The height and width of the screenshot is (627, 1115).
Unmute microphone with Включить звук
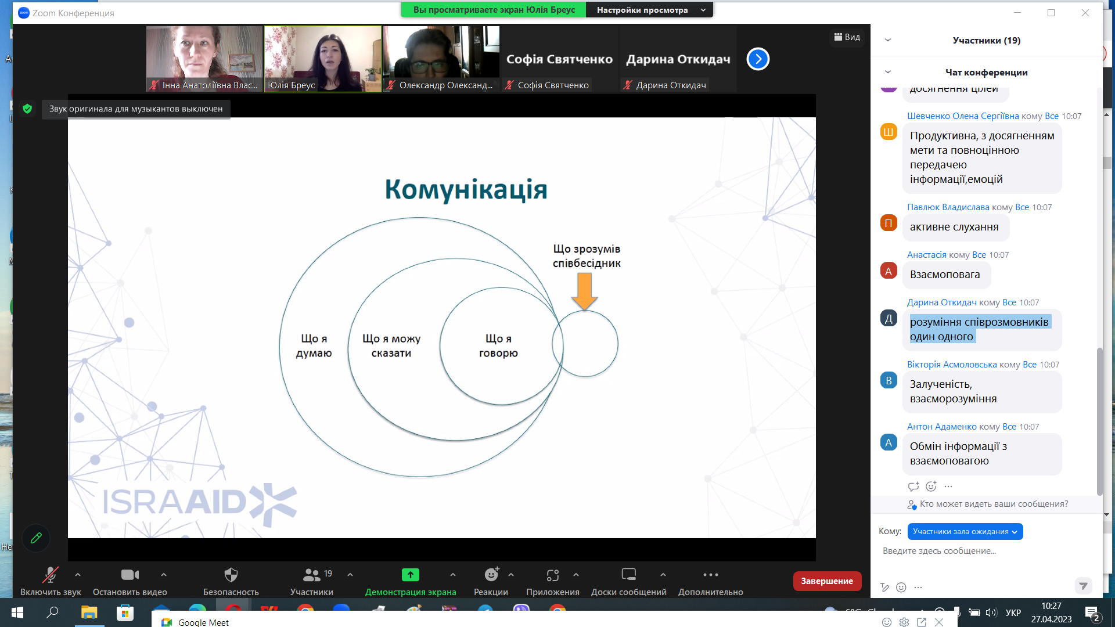point(51,575)
